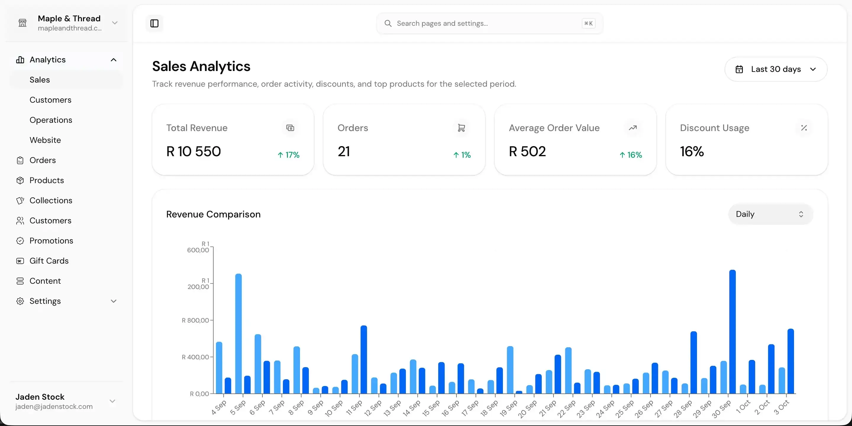Click the tall light blue bar at 5 Sep
The height and width of the screenshot is (426, 852).
click(238, 333)
